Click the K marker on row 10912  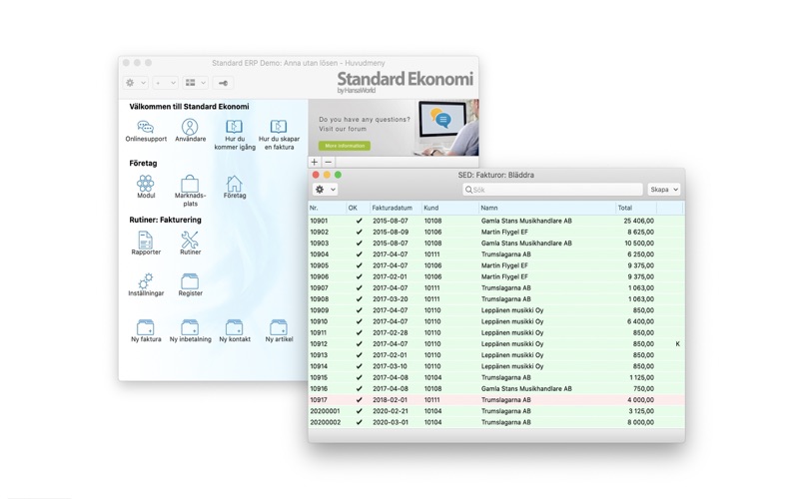point(678,344)
